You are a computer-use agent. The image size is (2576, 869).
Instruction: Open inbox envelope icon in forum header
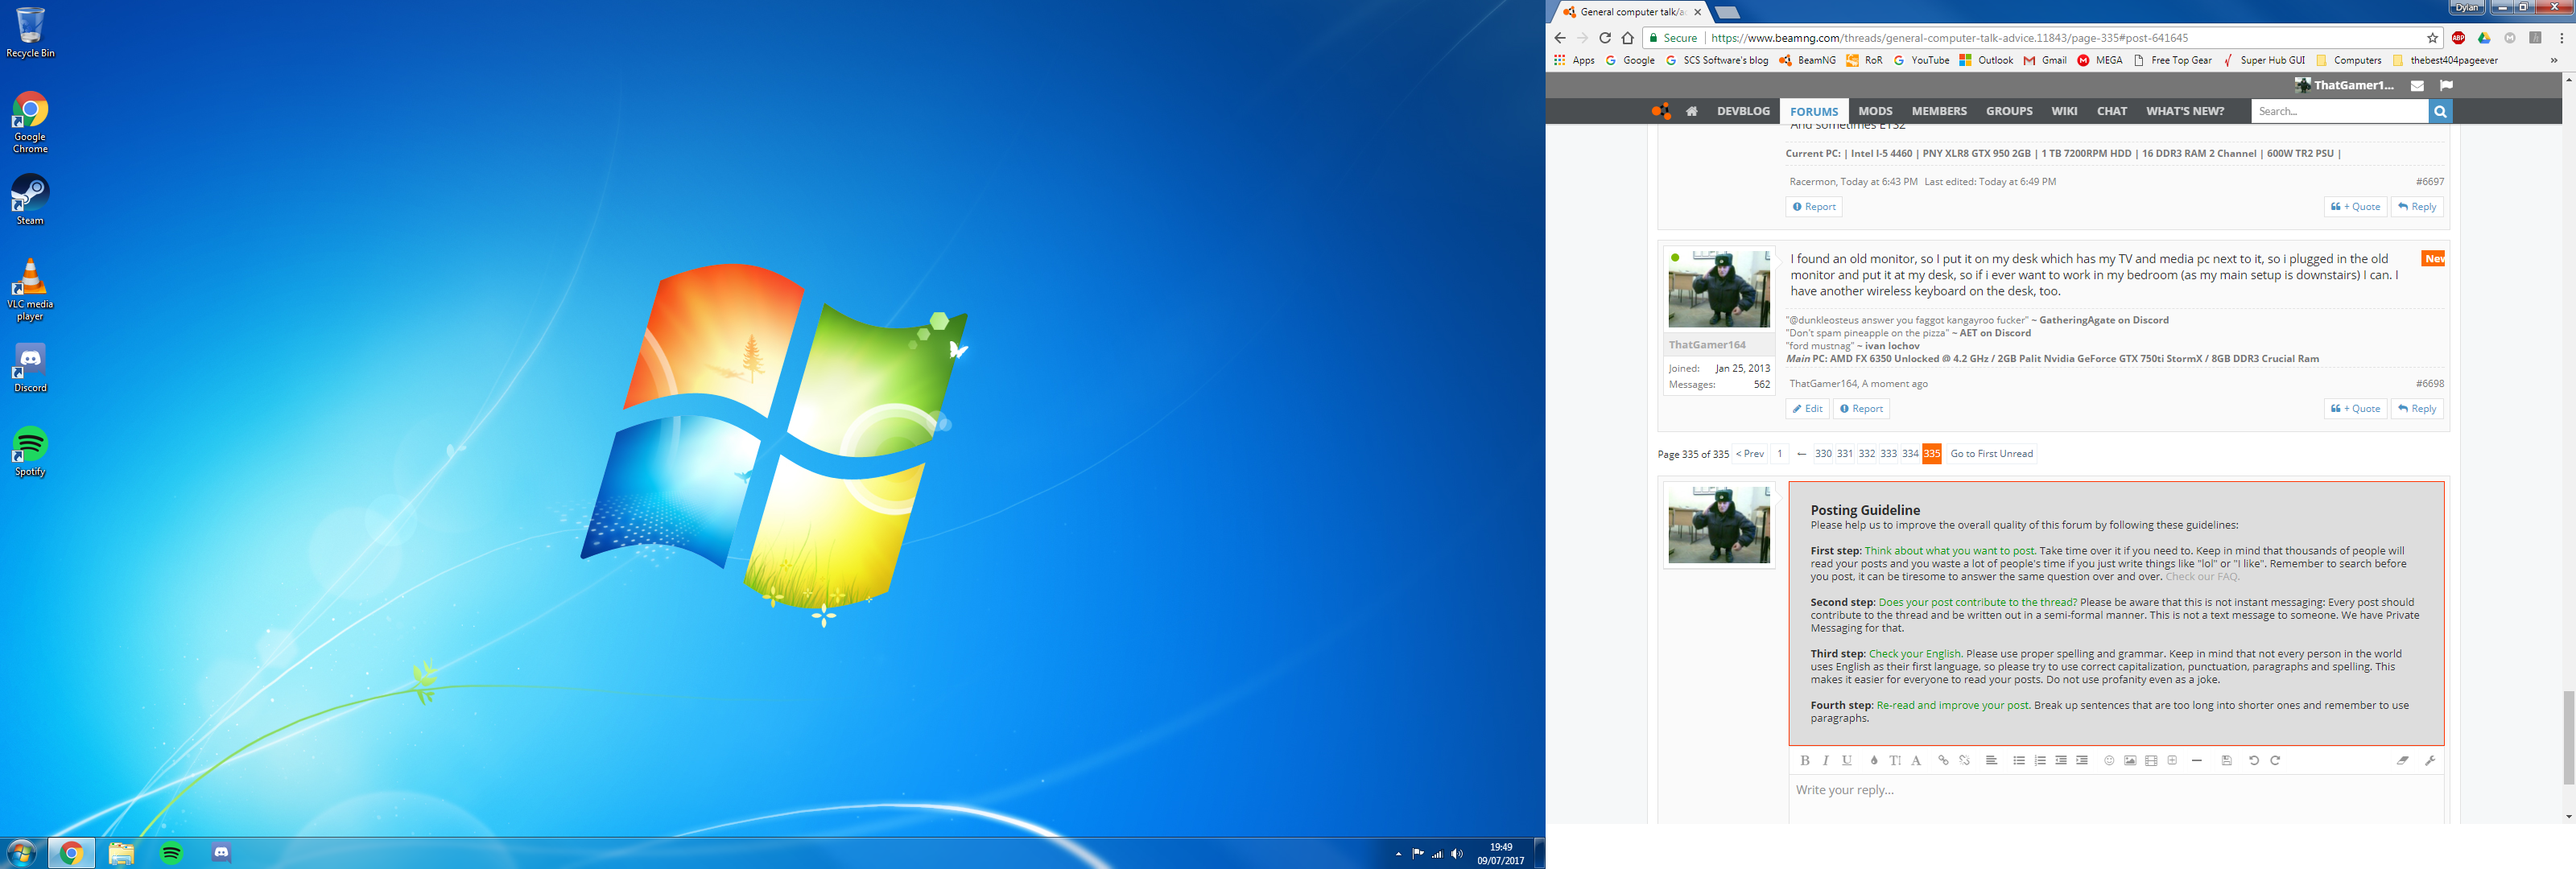click(2417, 86)
